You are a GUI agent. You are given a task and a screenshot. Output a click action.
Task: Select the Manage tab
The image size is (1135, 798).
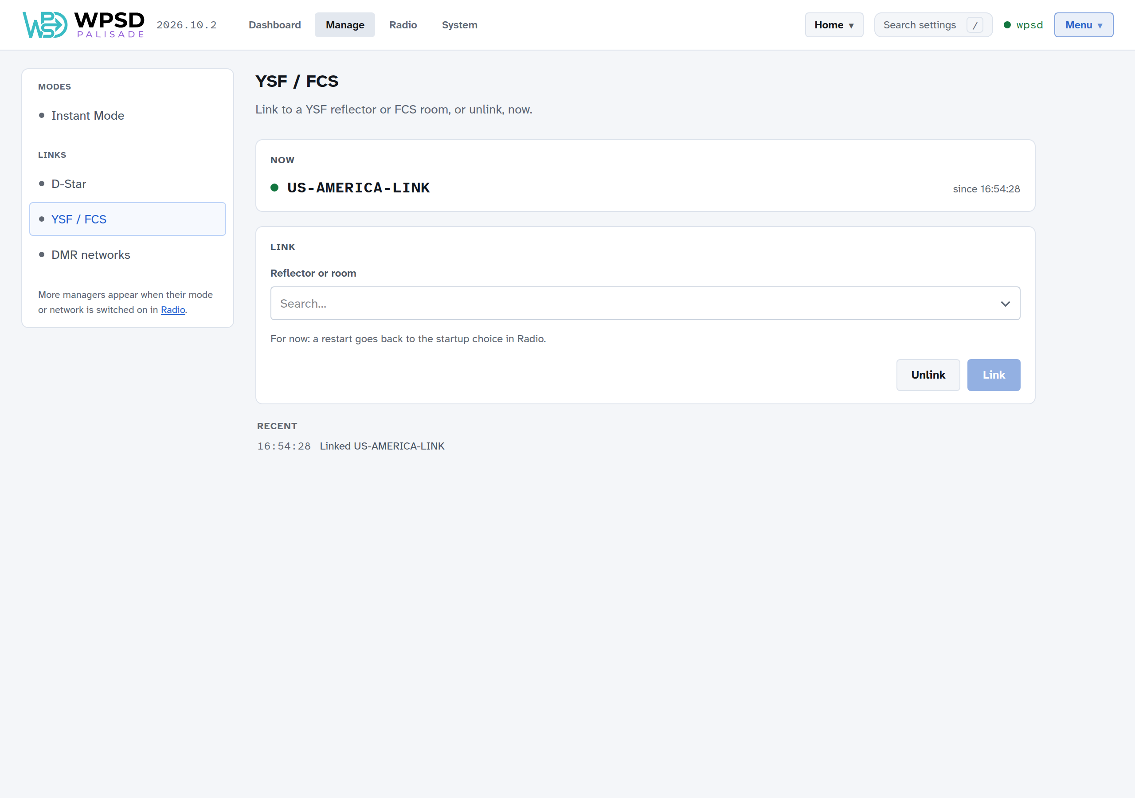[x=344, y=25]
